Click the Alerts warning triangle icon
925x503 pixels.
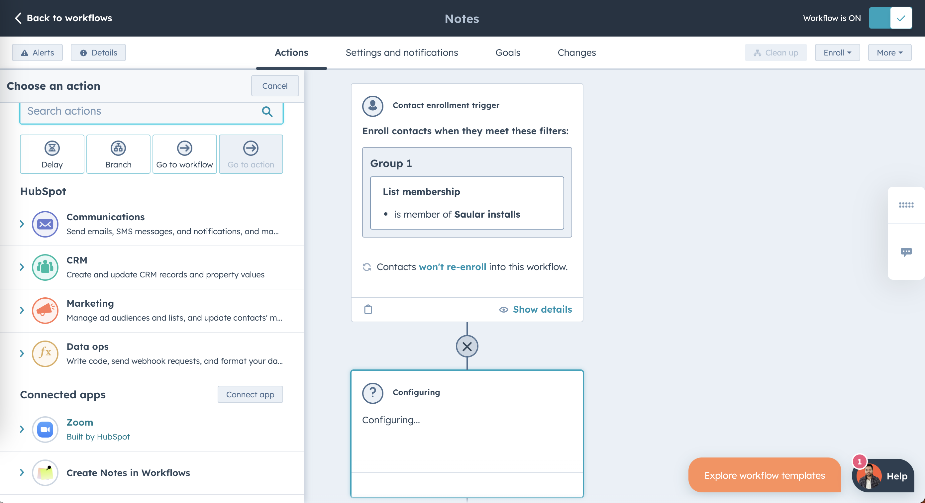[24, 53]
